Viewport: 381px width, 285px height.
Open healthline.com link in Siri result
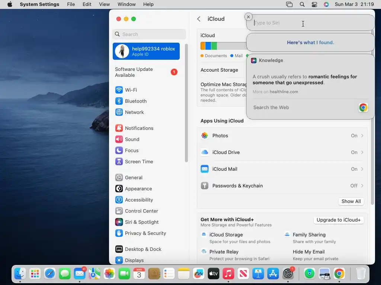284,92
